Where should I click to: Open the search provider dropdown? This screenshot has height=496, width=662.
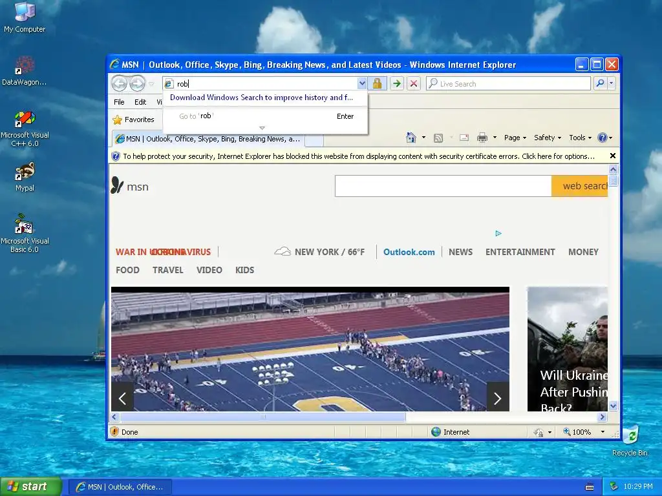[611, 83]
